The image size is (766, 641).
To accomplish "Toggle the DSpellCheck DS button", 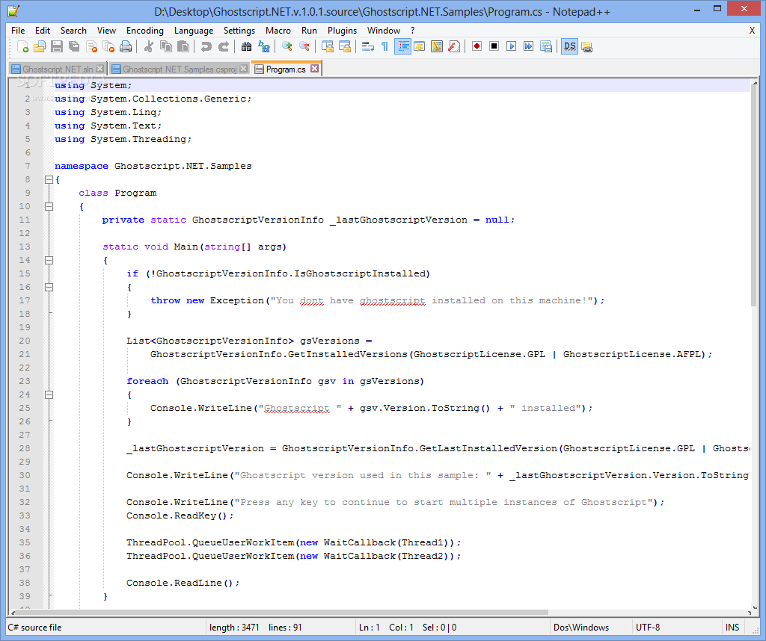I will (x=569, y=47).
